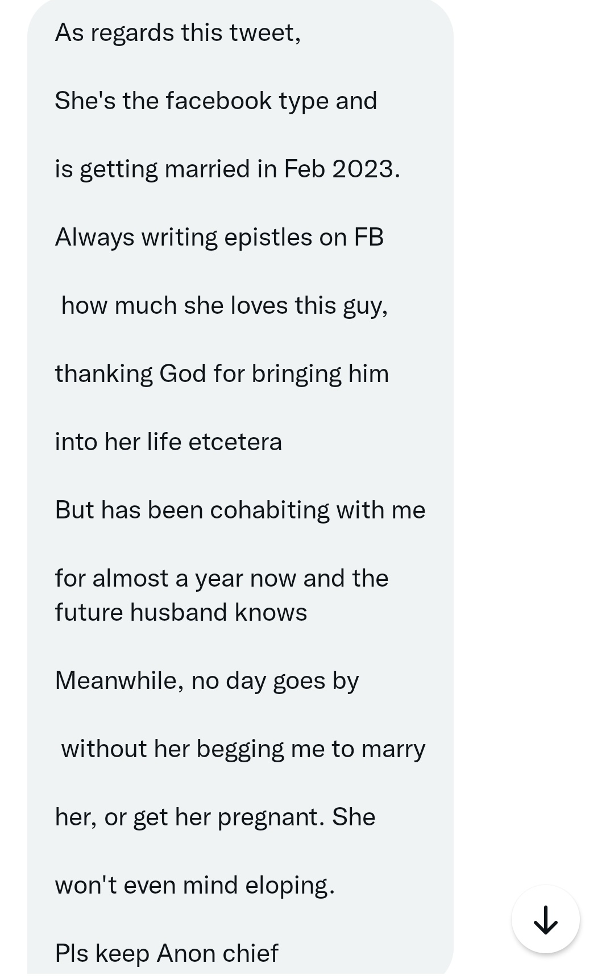Click the text "how much she loves this guy,"

[225, 306]
